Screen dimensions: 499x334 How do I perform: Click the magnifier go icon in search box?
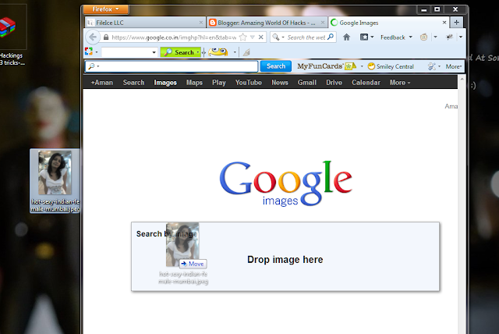(x=331, y=37)
